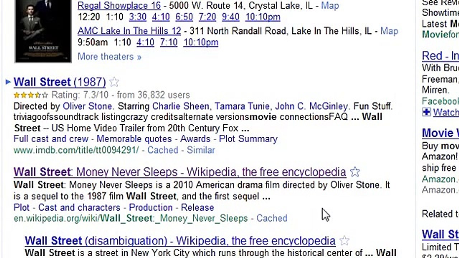Open Memorable quotes sitelink

point(134,139)
